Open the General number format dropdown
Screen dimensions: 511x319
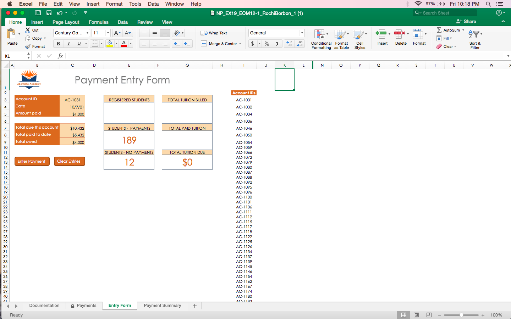(276, 33)
